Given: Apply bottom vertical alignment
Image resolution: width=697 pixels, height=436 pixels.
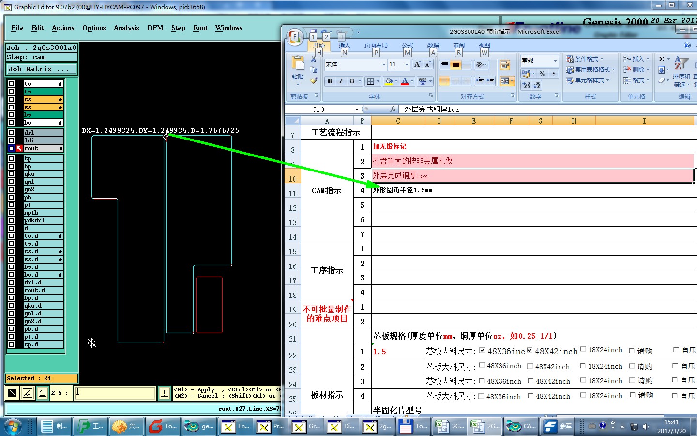Looking at the screenshot, I should point(467,64).
